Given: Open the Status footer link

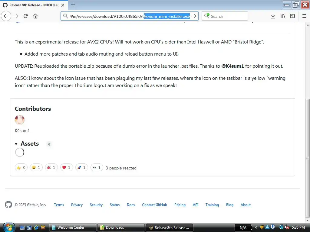Looking at the screenshot, I should [x=115, y=205].
